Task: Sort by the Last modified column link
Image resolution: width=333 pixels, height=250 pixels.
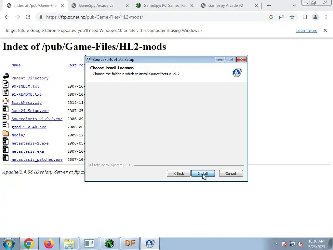Action: coord(76,65)
